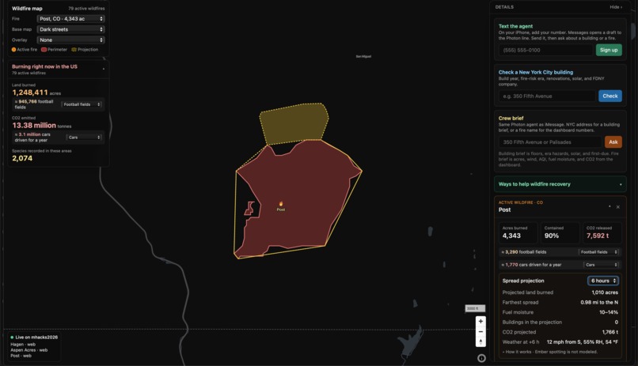Click the Contained 90% stat tile

(x=560, y=232)
